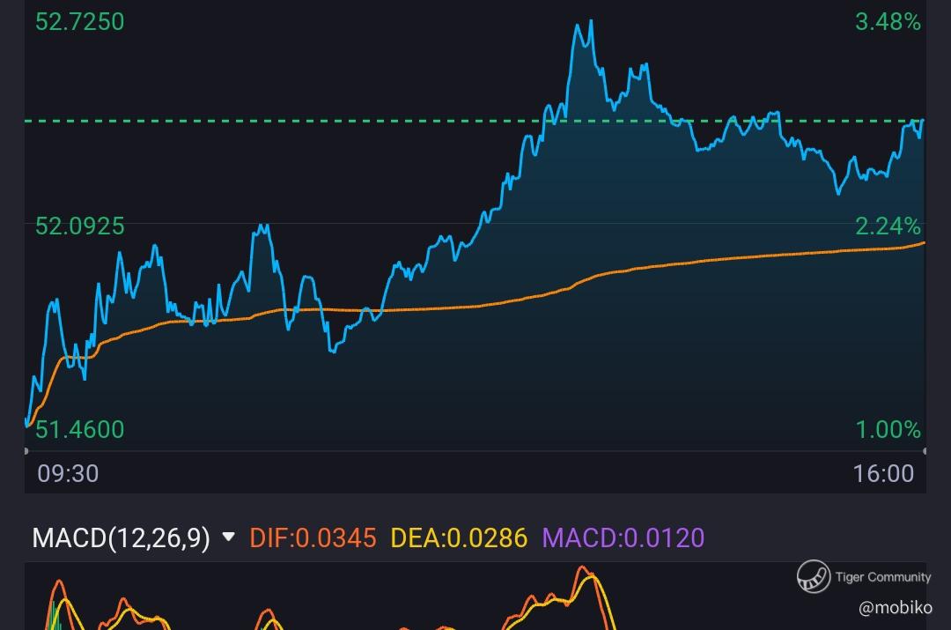Viewport: 951px width, 630px height.
Task: Click the left handle of time axis
Action: click(26, 451)
